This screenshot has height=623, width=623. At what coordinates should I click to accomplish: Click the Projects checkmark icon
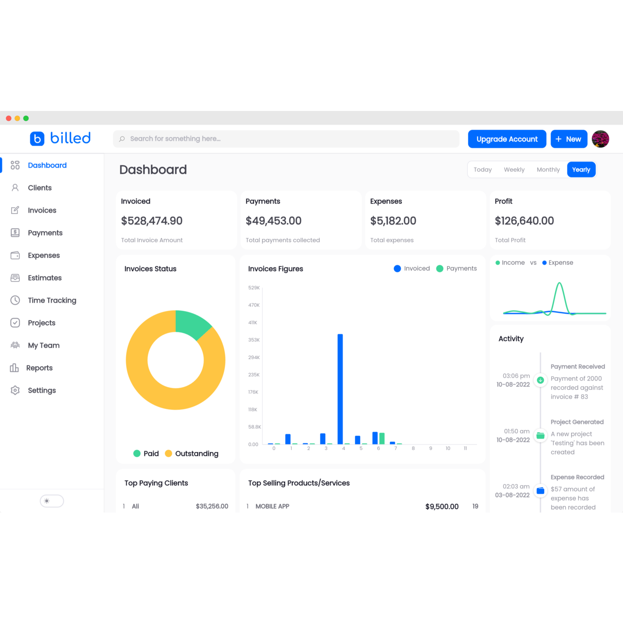(15, 323)
